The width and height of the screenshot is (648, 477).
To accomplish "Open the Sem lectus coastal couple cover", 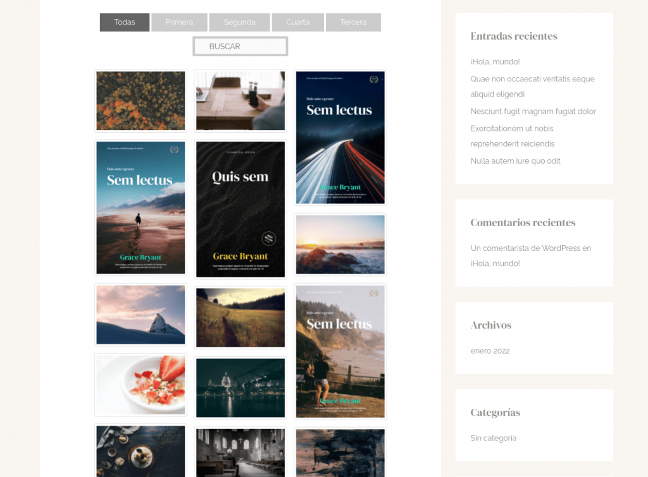I will (340, 351).
